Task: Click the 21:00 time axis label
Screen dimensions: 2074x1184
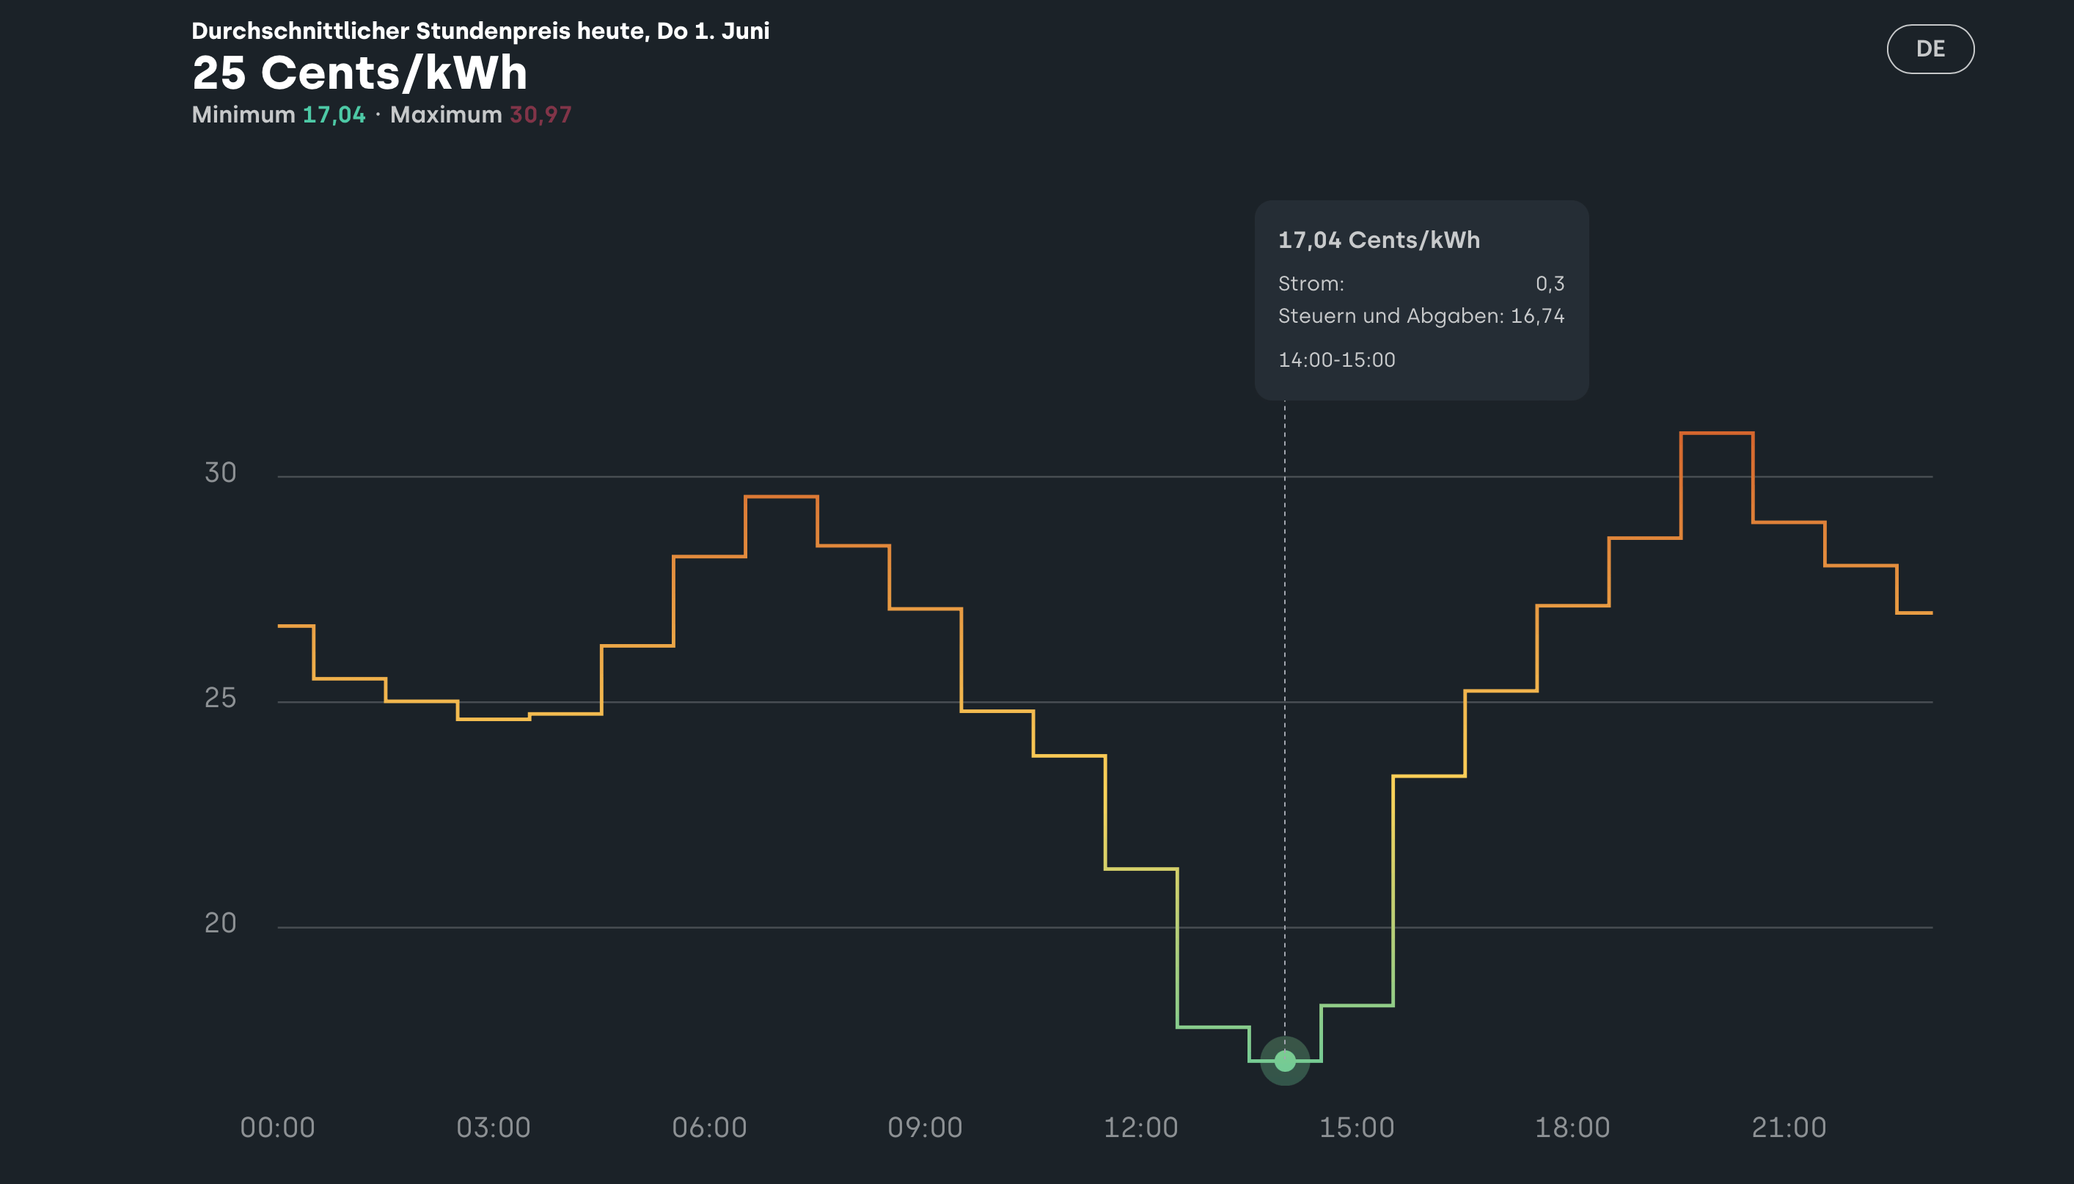Action: pyautogui.click(x=1788, y=1127)
